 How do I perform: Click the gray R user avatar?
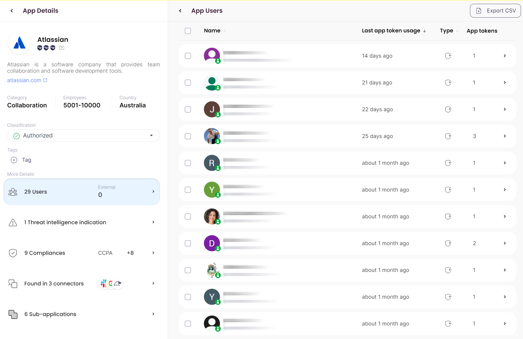pyautogui.click(x=212, y=163)
